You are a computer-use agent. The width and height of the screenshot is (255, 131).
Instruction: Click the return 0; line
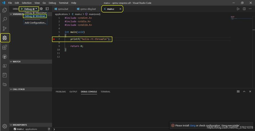pyautogui.click(x=77, y=46)
